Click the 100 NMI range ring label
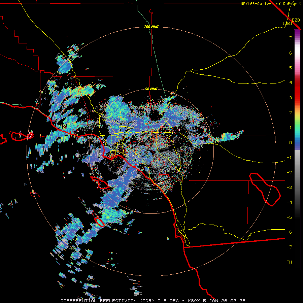This screenshot has width=303, height=303. [151, 27]
